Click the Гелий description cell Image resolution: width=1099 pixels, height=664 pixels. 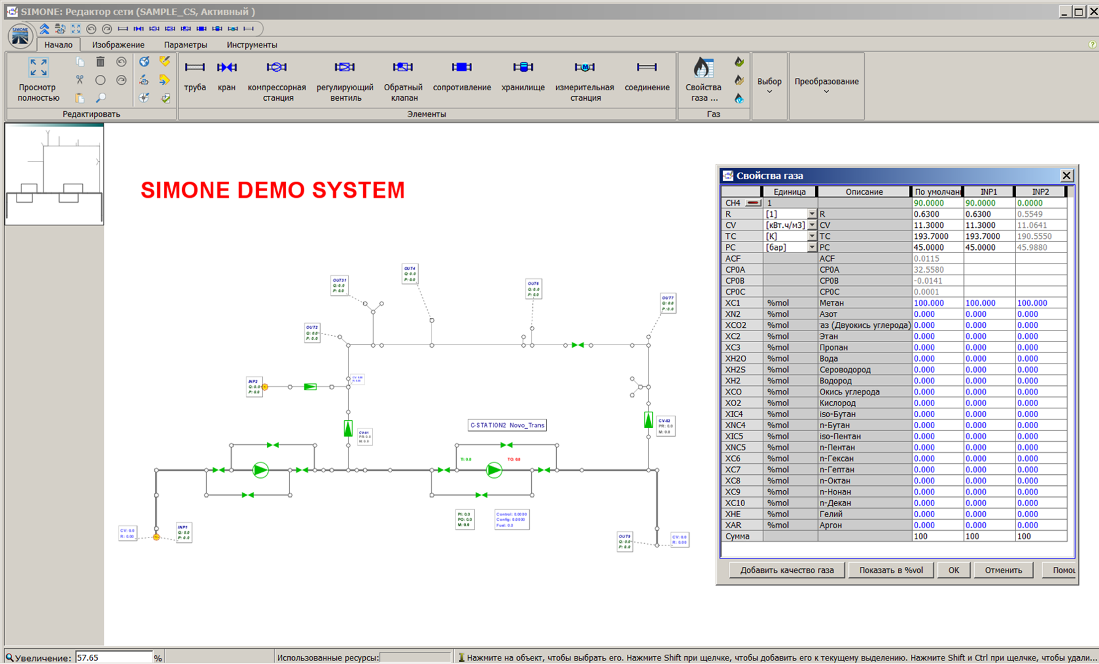point(864,514)
